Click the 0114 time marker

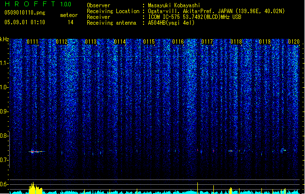(120, 42)
